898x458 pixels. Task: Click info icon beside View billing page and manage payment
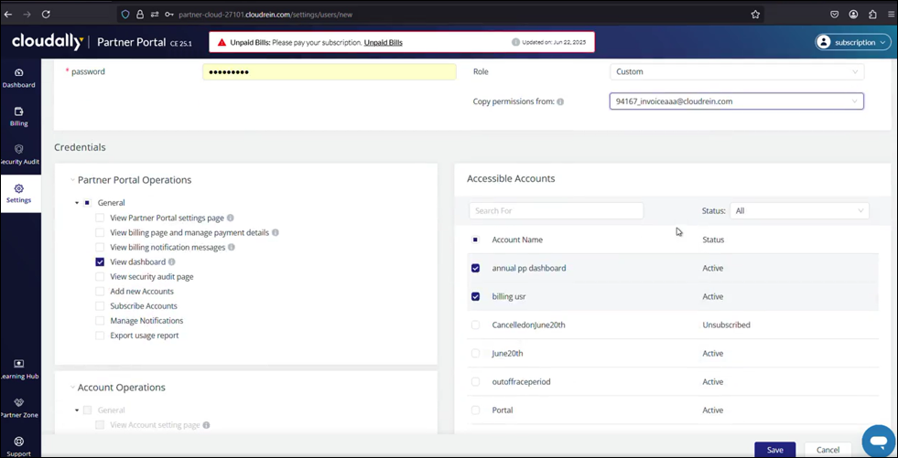[x=275, y=233]
